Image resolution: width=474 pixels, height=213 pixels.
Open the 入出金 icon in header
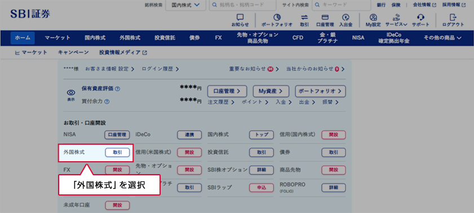coord(345,17)
